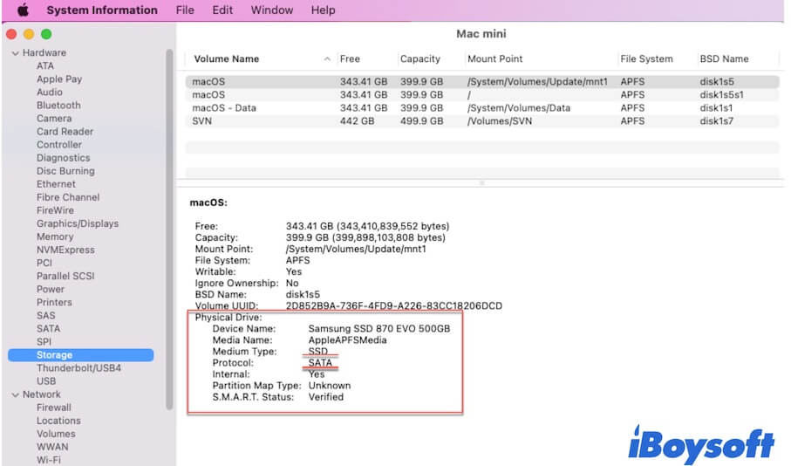Open the Window menu

[271, 10]
